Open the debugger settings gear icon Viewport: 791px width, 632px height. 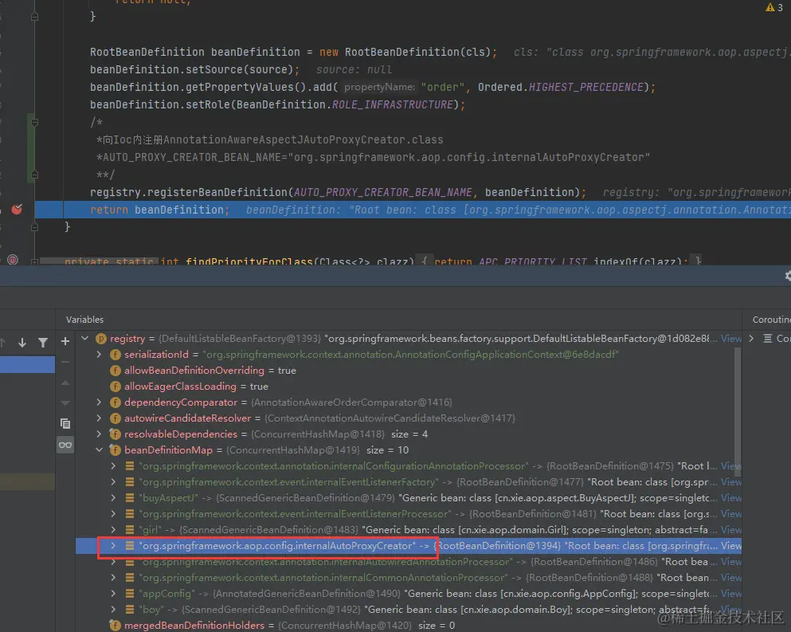pyautogui.click(x=788, y=276)
